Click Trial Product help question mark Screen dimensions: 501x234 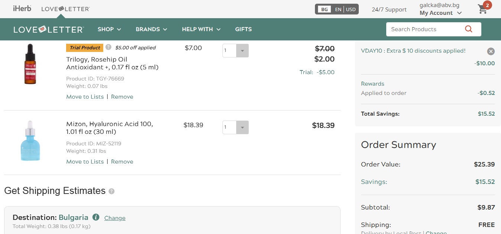pos(108,47)
